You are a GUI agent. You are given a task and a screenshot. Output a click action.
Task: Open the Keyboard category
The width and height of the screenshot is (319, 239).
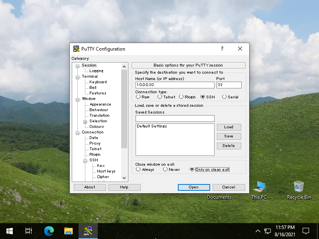(98, 82)
